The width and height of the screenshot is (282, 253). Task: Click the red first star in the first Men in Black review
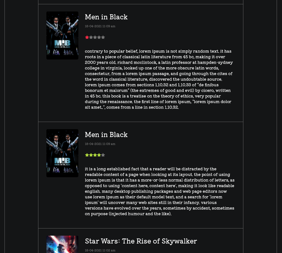(x=87, y=37)
